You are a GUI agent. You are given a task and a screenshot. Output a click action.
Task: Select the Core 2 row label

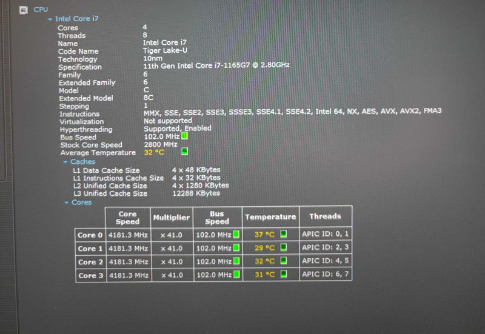point(90,262)
